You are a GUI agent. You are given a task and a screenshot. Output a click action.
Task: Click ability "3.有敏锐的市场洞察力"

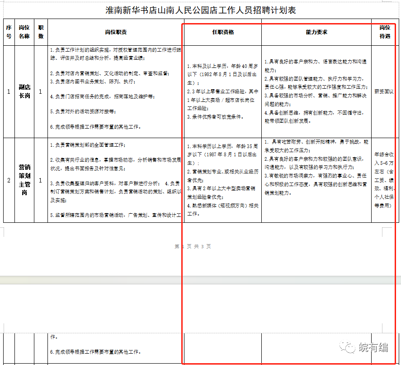pyautogui.click(x=316, y=184)
